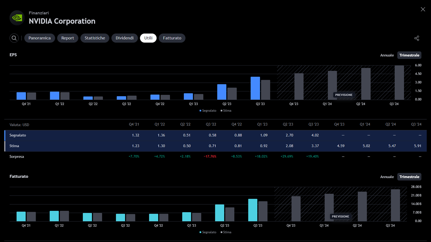Click the Valuta: USD label
The height and width of the screenshot is (242, 431).
tap(20, 125)
